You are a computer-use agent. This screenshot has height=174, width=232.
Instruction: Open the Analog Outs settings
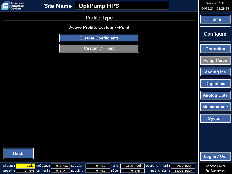click(x=215, y=95)
